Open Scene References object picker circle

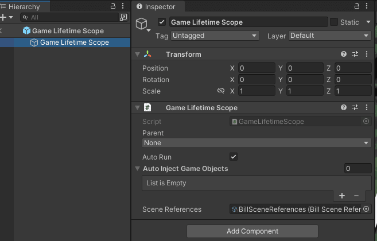tap(366, 209)
